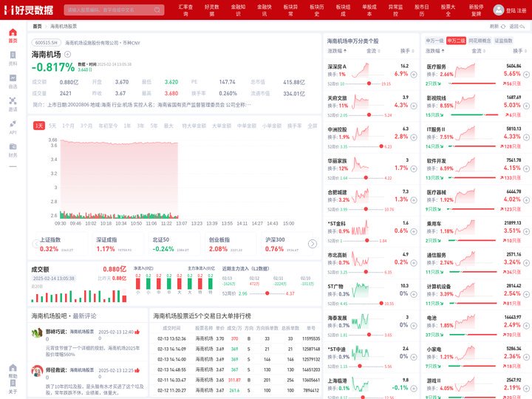The height and width of the screenshot is (399, 532).
Task: Click the 全屏 fullscreen chart button
Action: pos(312,126)
